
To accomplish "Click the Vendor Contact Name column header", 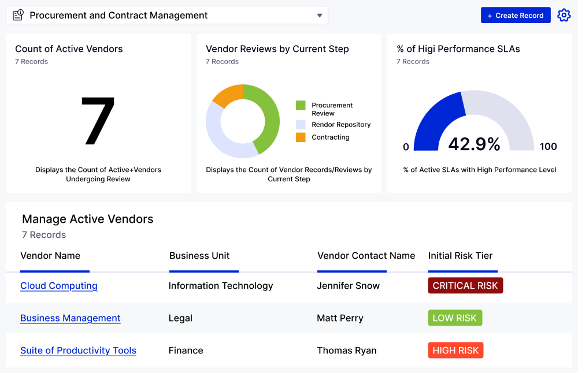I will pos(366,256).
